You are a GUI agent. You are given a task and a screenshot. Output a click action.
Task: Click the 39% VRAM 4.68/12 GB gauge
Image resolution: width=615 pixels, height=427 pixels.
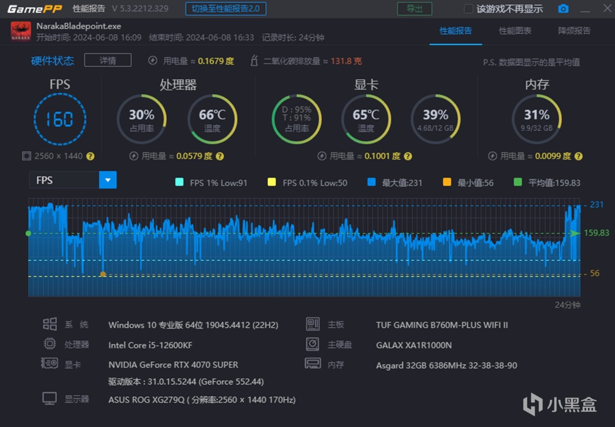(436, 119)
